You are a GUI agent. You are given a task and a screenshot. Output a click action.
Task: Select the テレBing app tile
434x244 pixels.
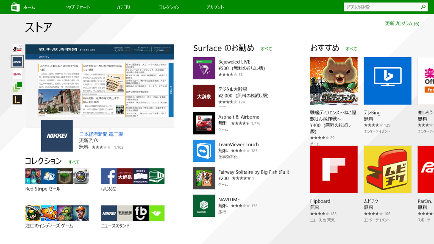(387, 80)
